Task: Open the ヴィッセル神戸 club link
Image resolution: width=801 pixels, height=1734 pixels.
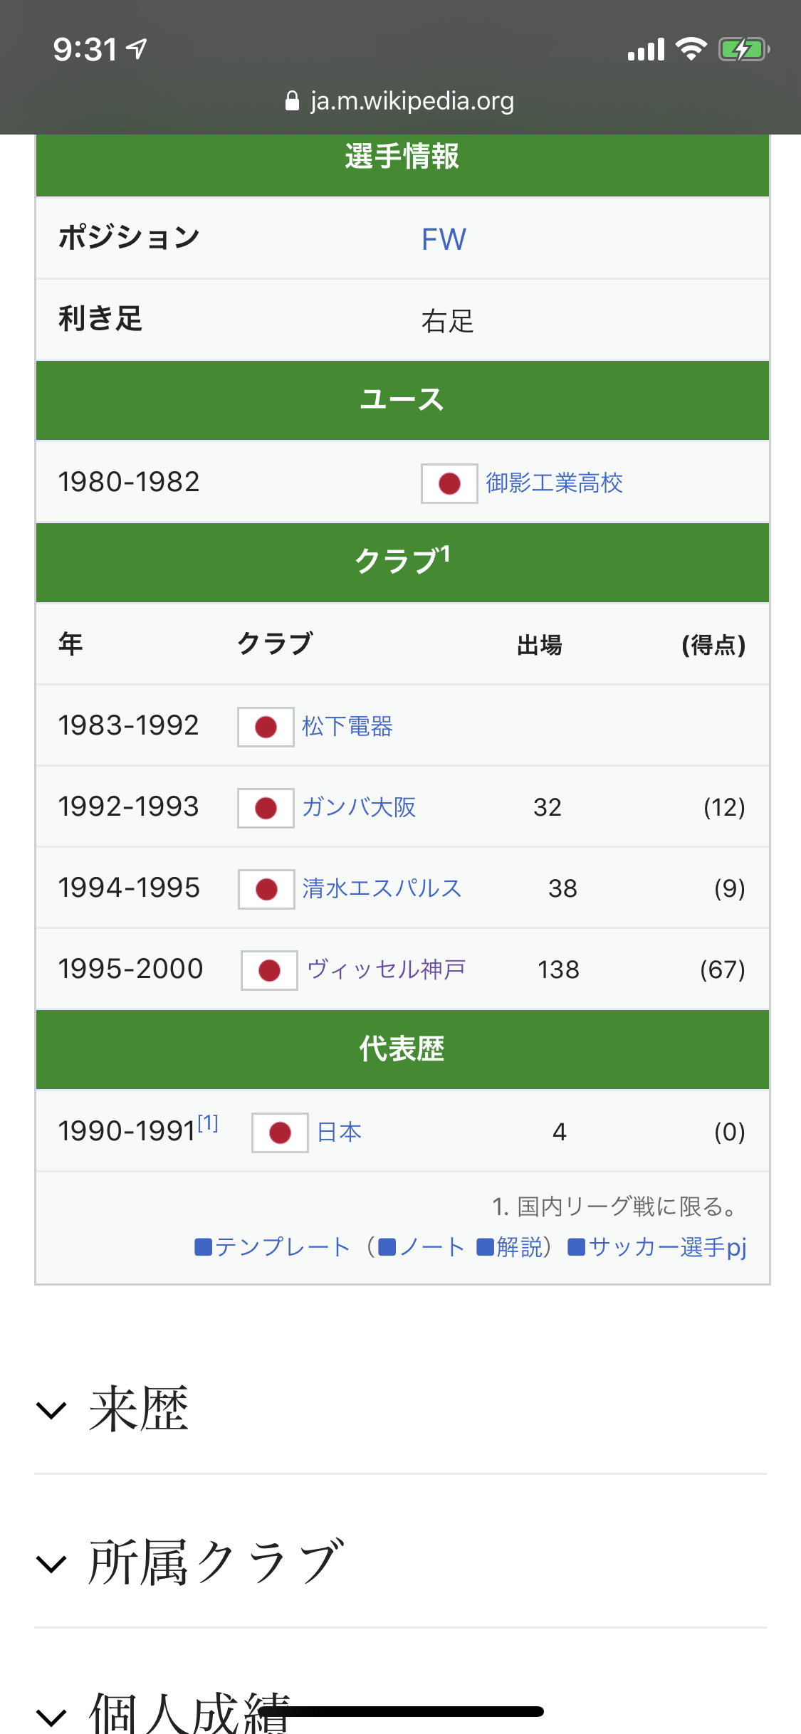Action: [386, 970]
